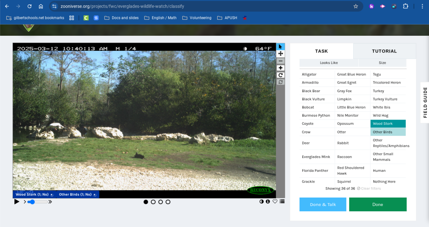Switch to the TUTORIAL tab
The image size is (429, 227).
[384, 51]
